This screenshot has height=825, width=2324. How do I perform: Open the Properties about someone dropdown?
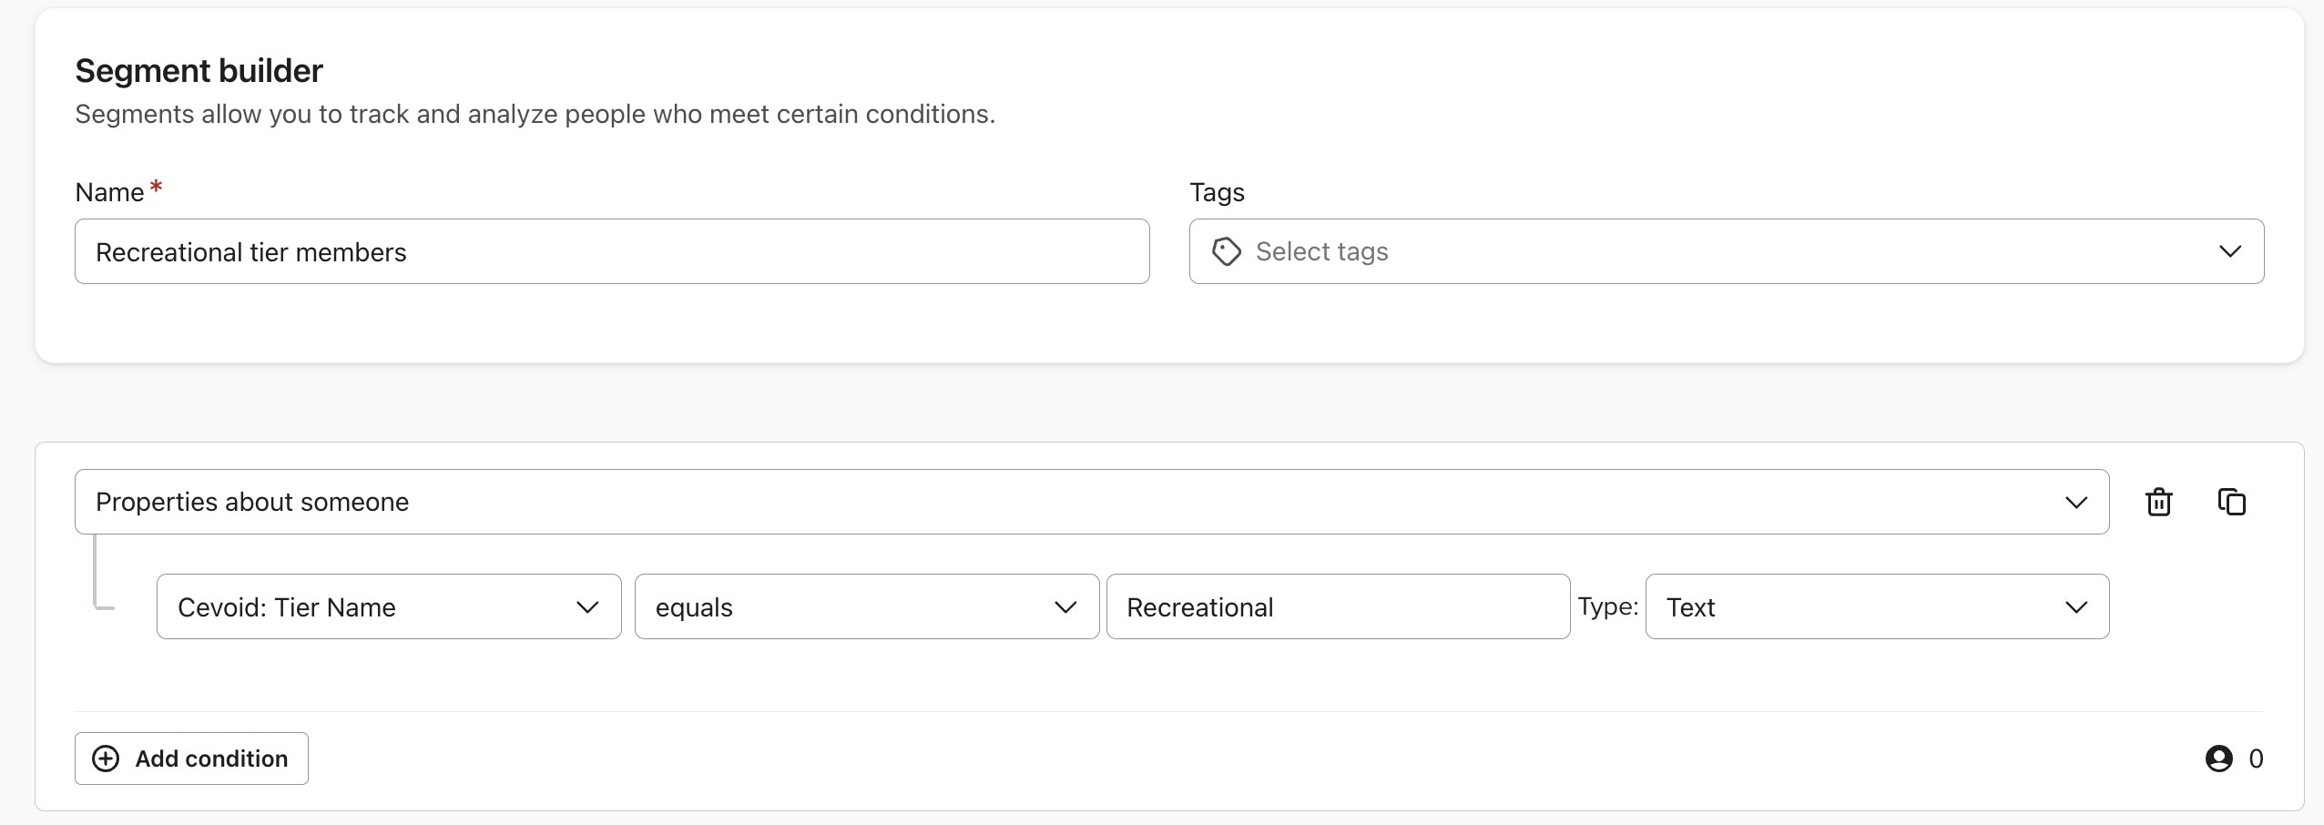pos(1047,502)
